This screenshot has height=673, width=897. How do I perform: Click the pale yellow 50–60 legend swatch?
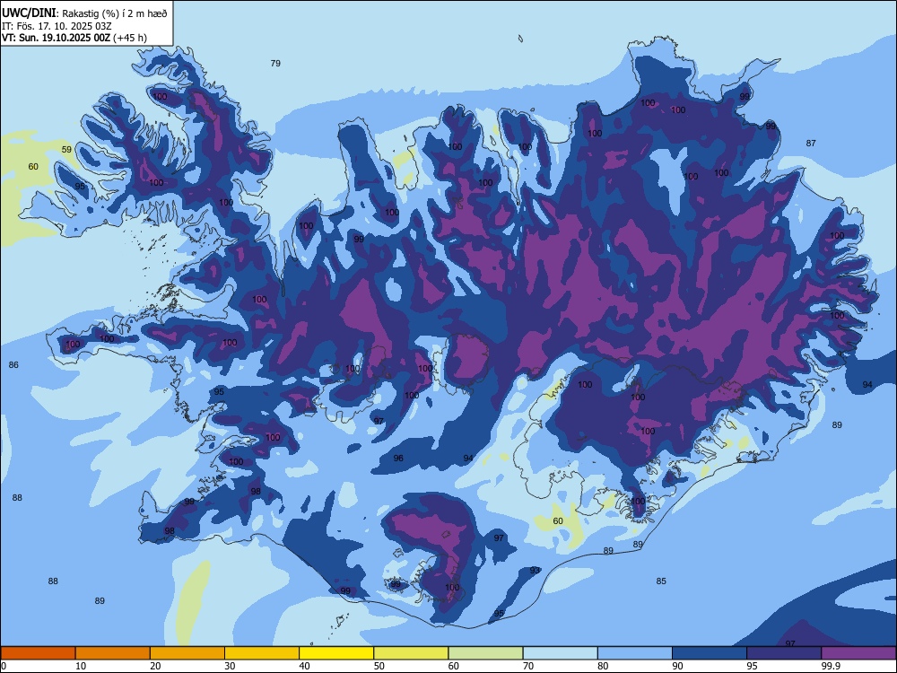(x=411, y=653)
